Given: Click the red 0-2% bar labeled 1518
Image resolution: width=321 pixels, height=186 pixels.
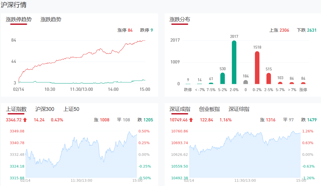Looking at the screenshot, I should click(257, 68).
